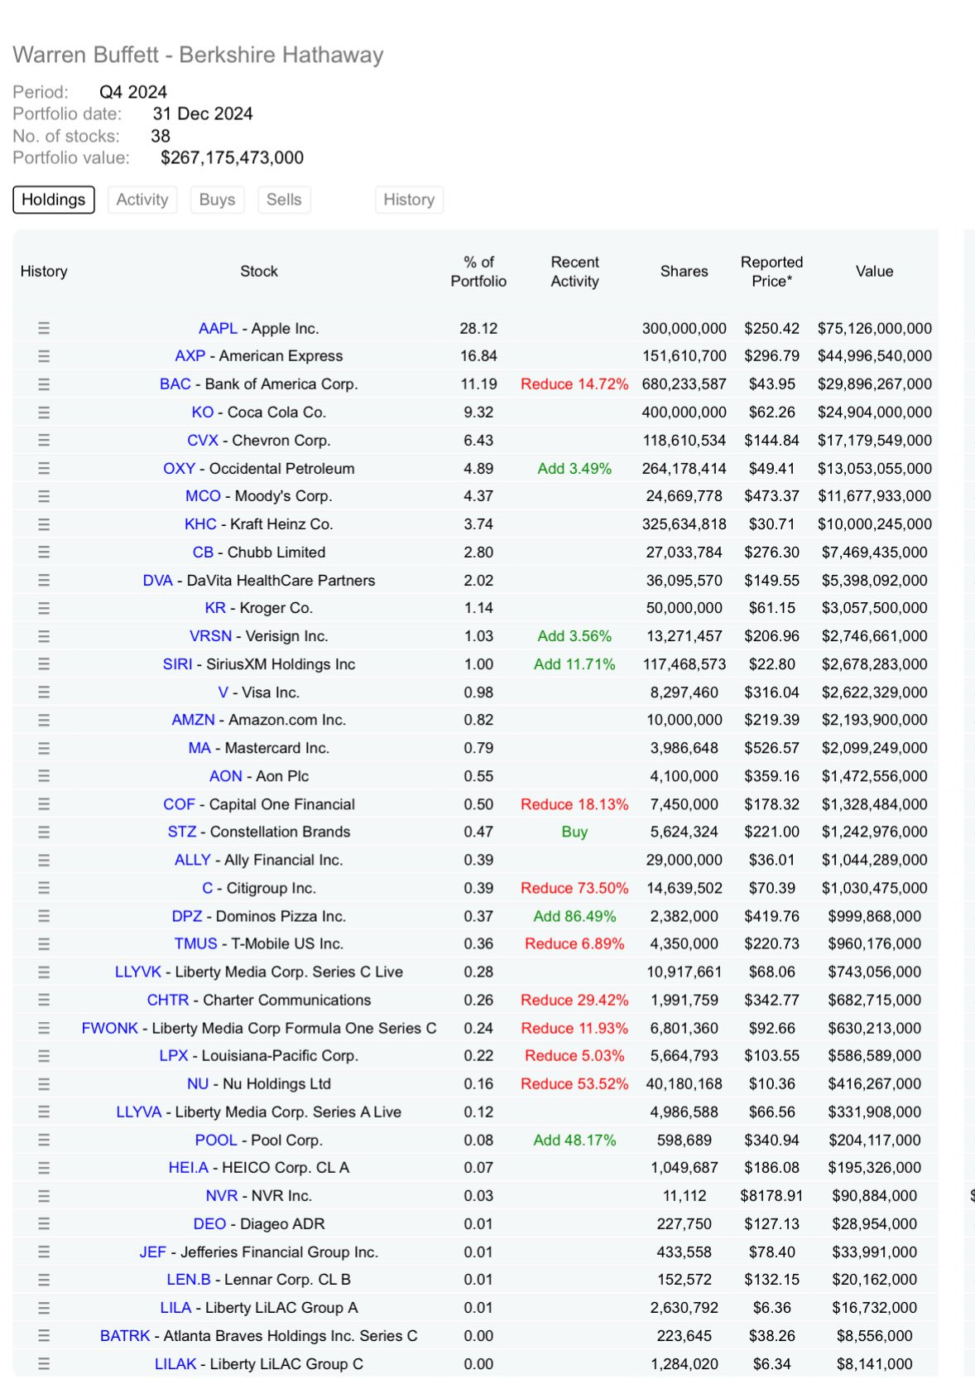Switch to the Activity tab
Viewport: 975px width, 1399px height.
(142, 200)
